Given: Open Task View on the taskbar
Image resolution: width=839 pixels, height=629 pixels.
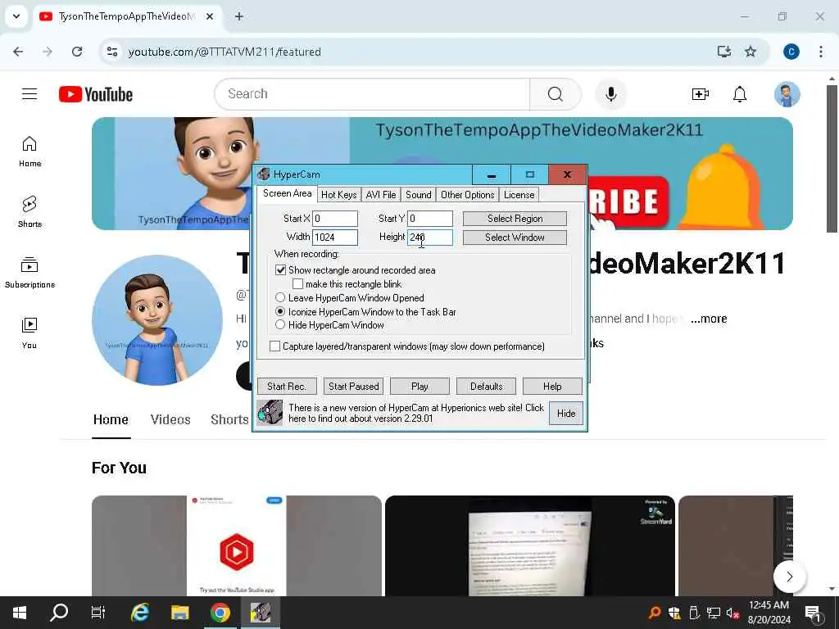Looking at the screenshot, I should [x=98, y=613].
